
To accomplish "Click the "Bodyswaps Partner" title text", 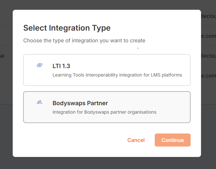I will 80,103.
